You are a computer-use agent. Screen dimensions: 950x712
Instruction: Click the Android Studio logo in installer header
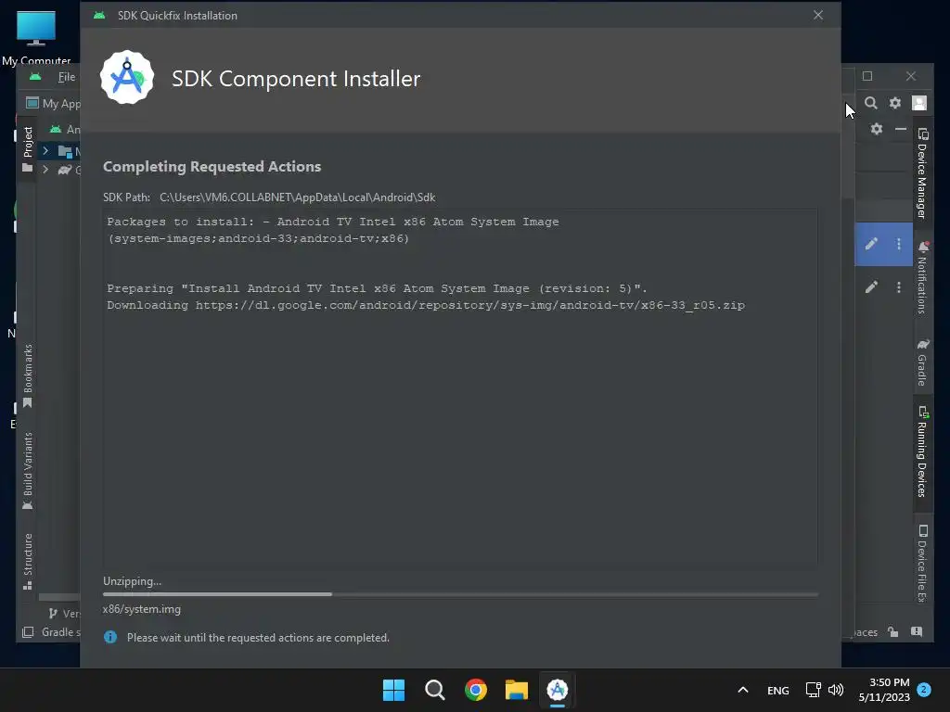click(126, 78)
